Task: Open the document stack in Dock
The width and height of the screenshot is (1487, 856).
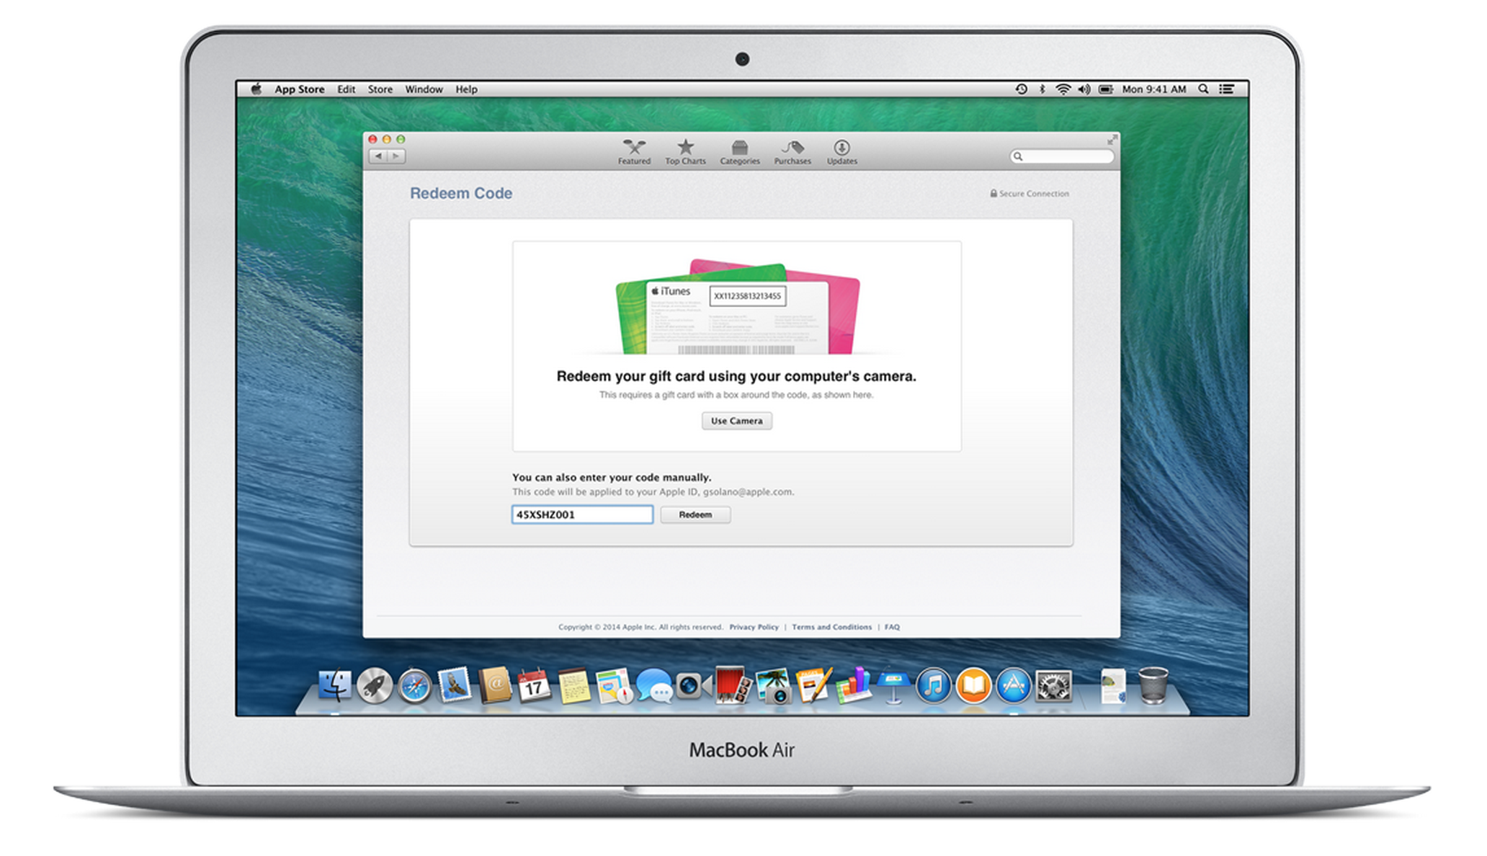Action: tap(1113, 686)
